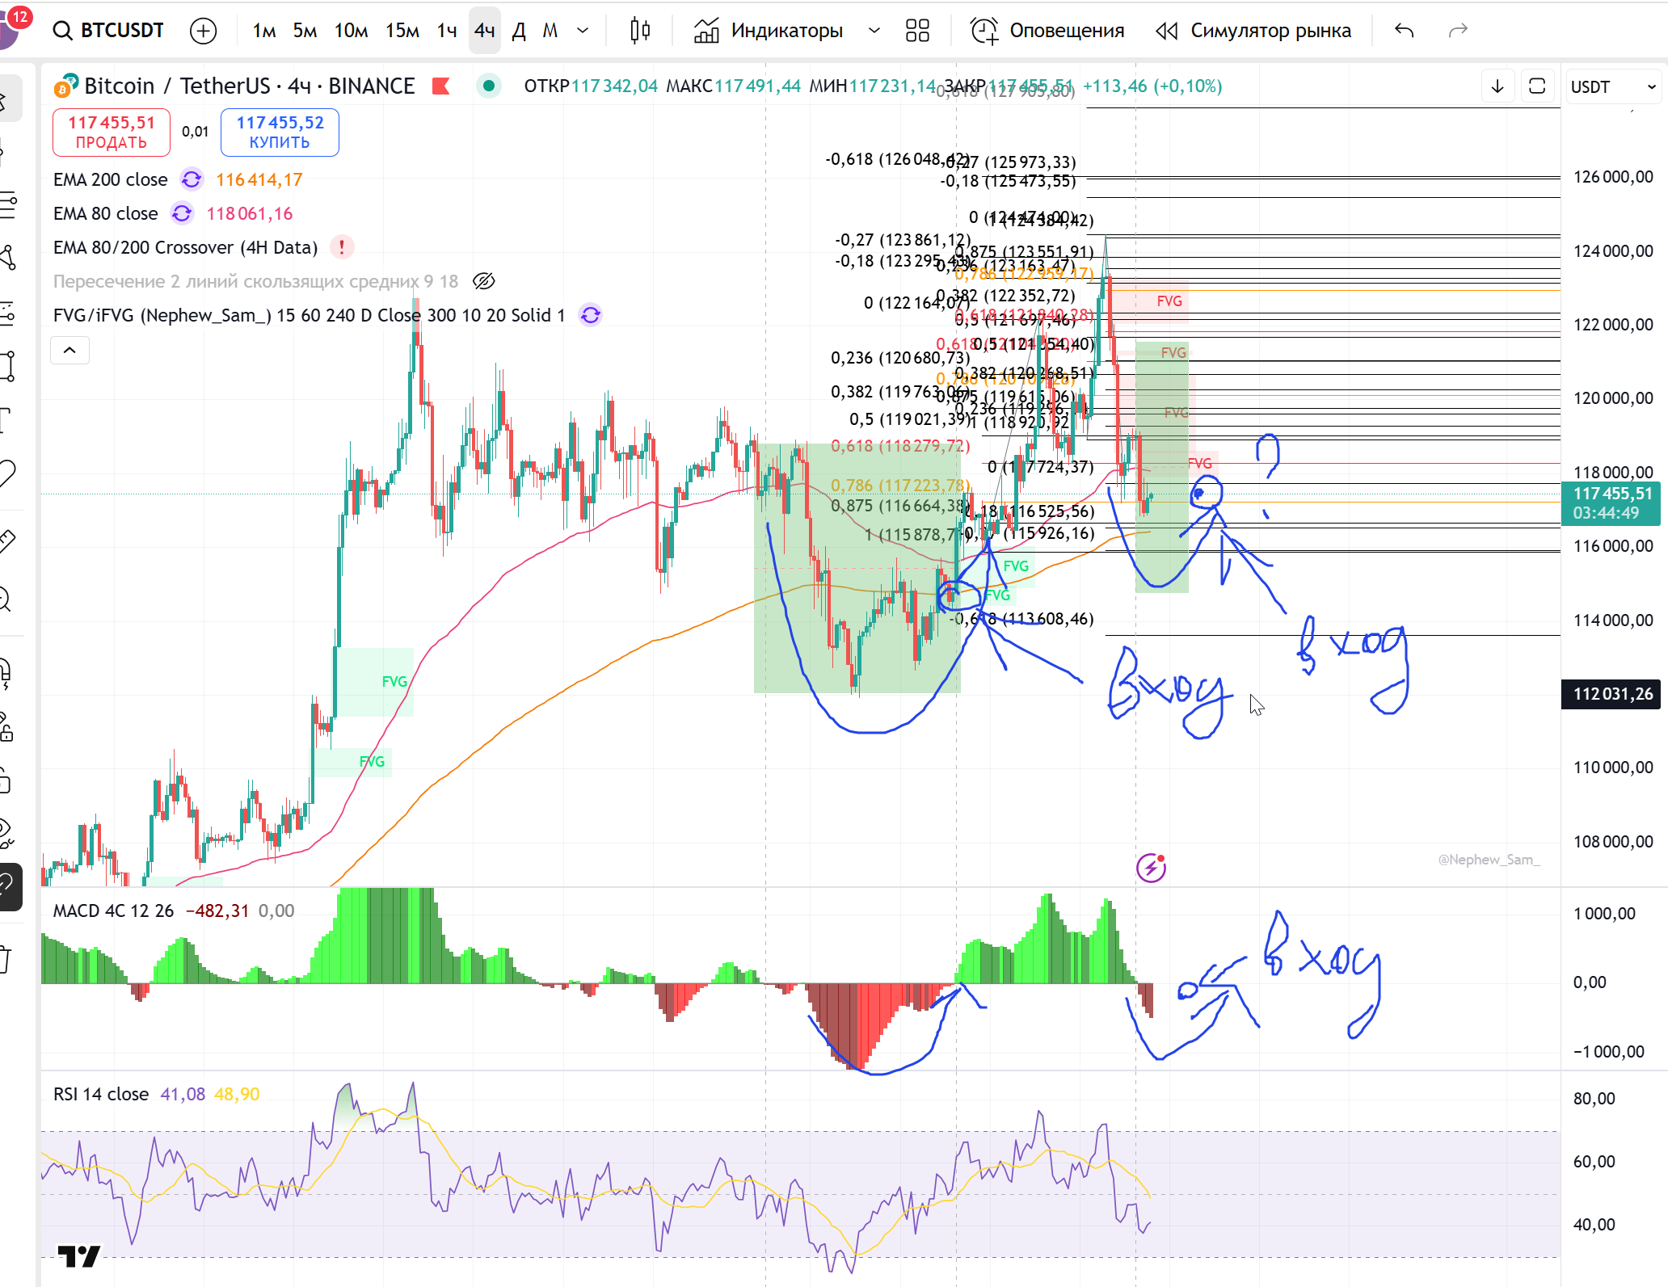Create an alert via Оповещения

tap(1047, 31)
